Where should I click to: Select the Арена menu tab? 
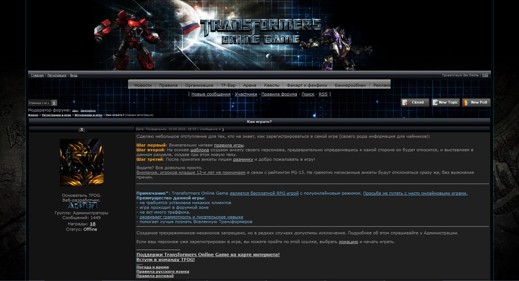[250, 85]
